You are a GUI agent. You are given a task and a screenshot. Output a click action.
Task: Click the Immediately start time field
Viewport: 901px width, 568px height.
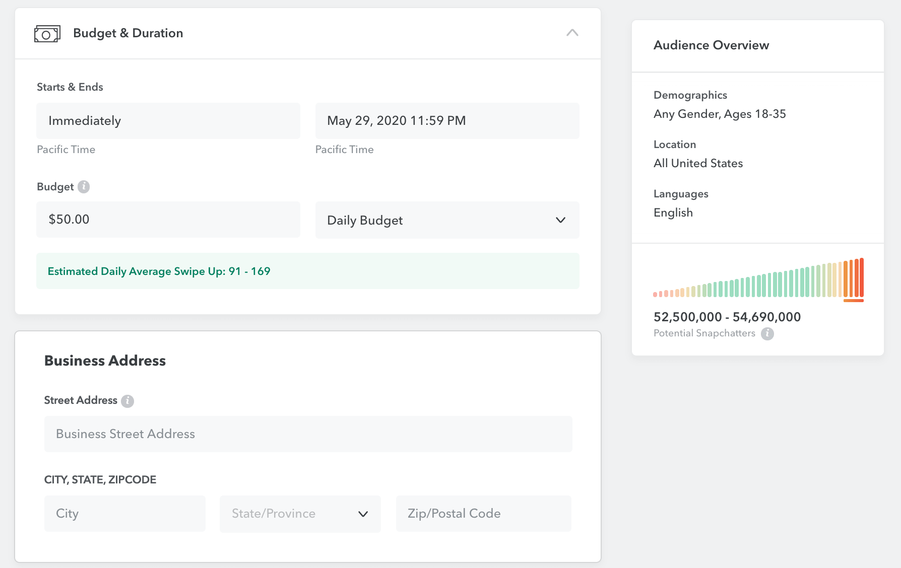coord(168,121)
